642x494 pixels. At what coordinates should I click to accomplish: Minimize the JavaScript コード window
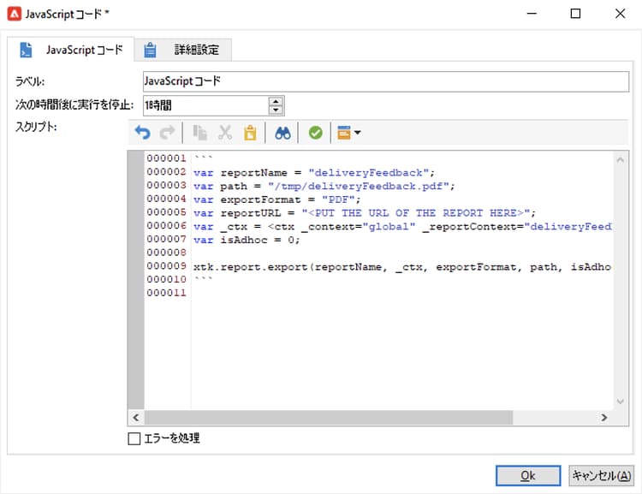pos(532,14)
